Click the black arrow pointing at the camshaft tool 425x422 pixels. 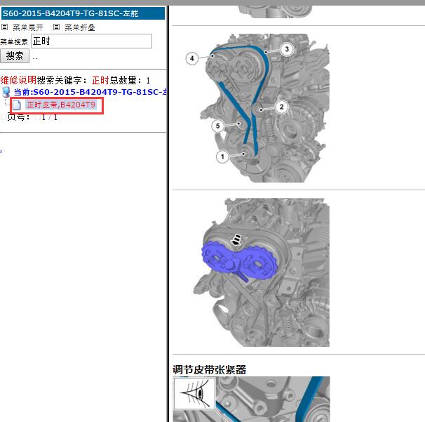[236, 240]
